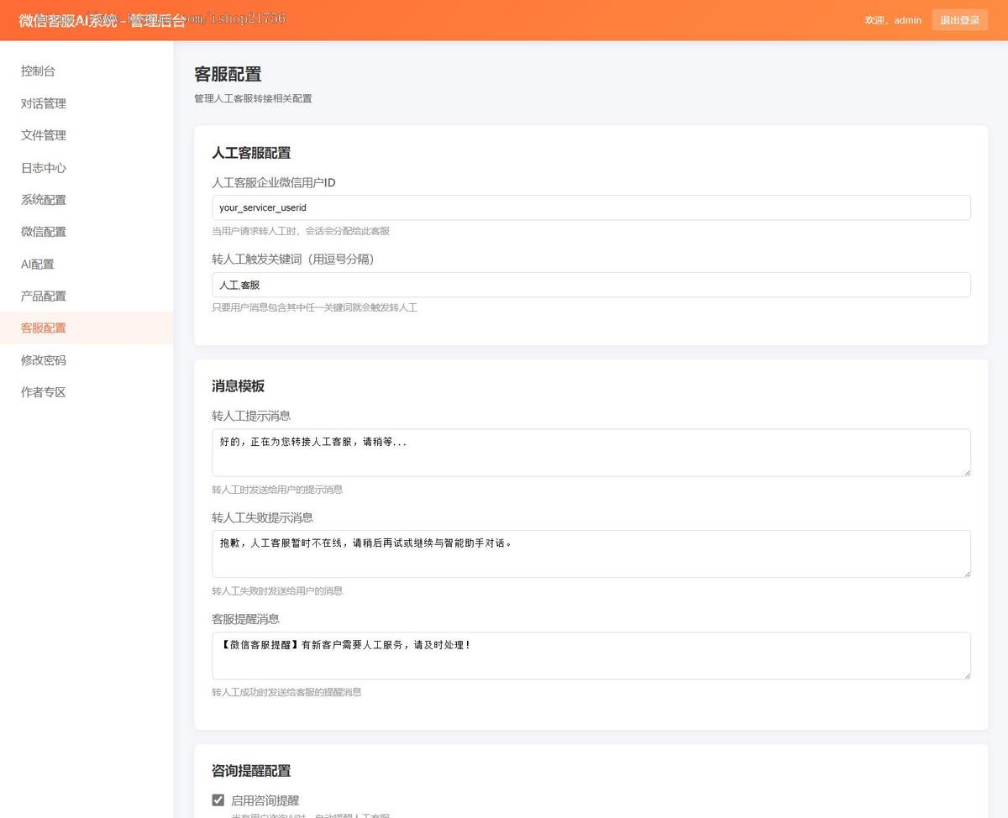This screenshot has width=1008, height=818.
Task: Open 微信配置 page
Action: (87, 232)
